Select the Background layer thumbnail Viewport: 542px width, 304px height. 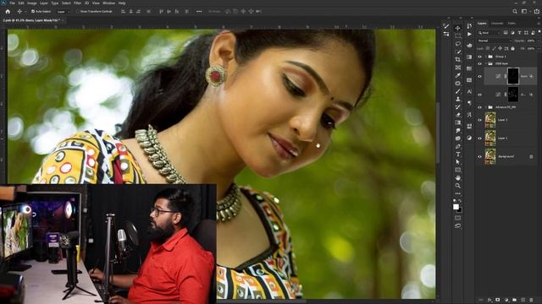490,156
